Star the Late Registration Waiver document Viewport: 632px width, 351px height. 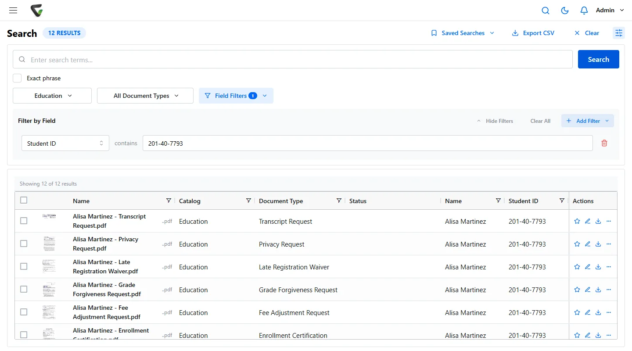point(577,267)
